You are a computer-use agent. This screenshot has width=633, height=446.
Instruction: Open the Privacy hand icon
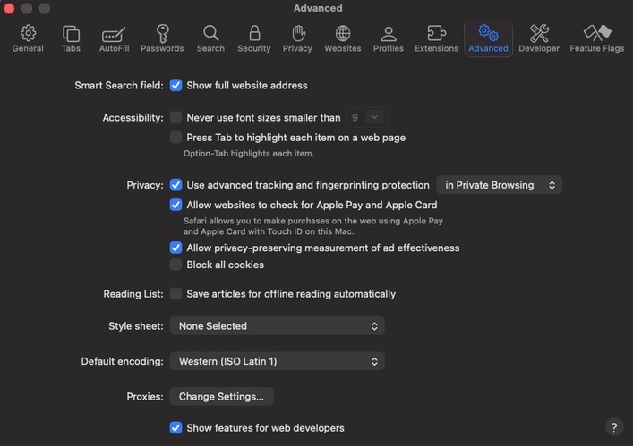click(297, 38)
